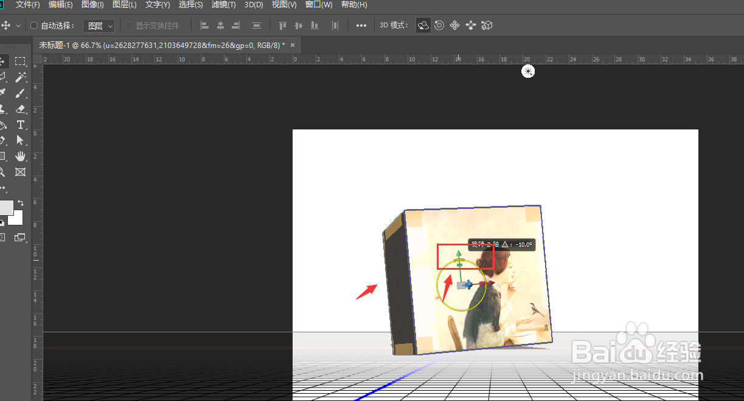Open the 窗口(W) menu
Screen dimensions: 744x401
319,5
